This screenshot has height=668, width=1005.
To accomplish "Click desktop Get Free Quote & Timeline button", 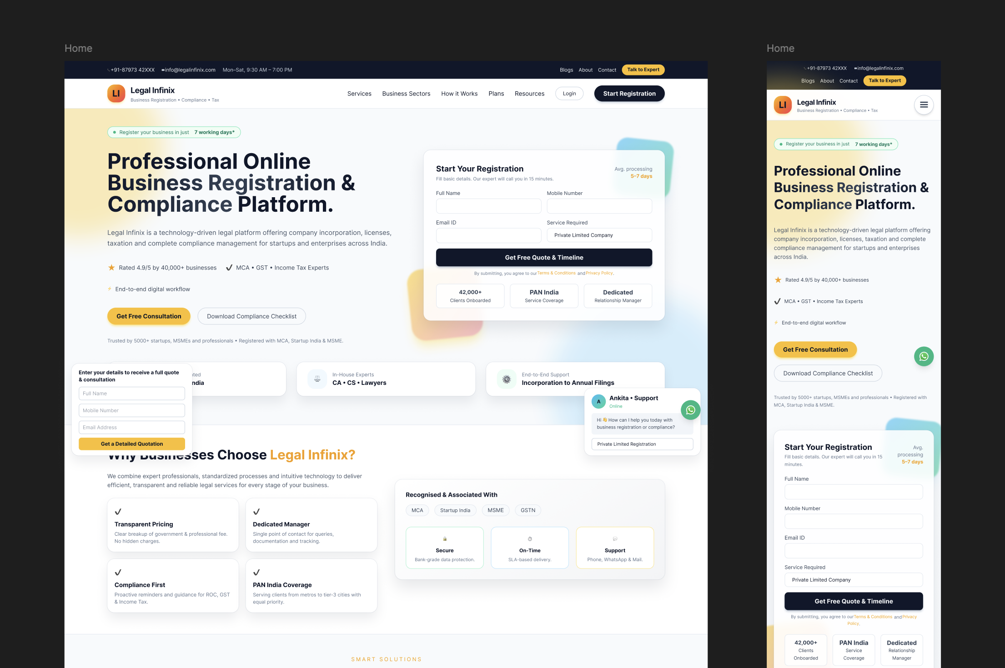I will click(544, 257).
